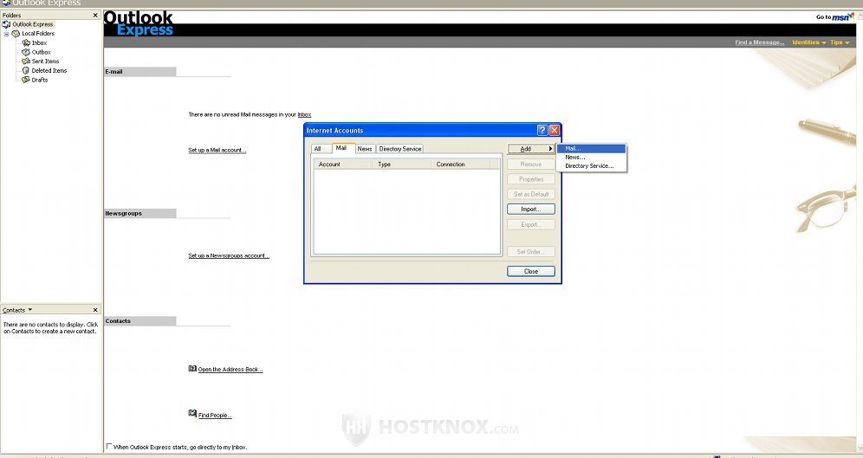Click the Account column header

point(342,164)
